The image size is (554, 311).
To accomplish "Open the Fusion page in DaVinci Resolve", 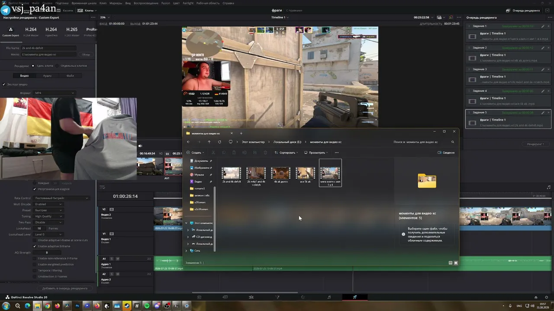I will (x=277, y=297).
